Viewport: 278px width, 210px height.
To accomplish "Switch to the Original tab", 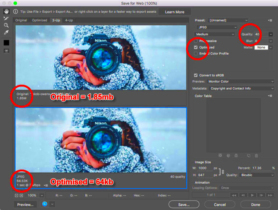I will coord(21,20).
